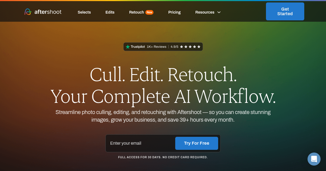Viewport: 326px width, 171px height.
Task: Click the Your Complete AI Workflow heading
Action: [x=163, y=96]
